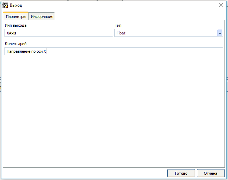The image size is (228, 180).
Task: Cancel the dialog with Отмена
Action: coord(210,173)
